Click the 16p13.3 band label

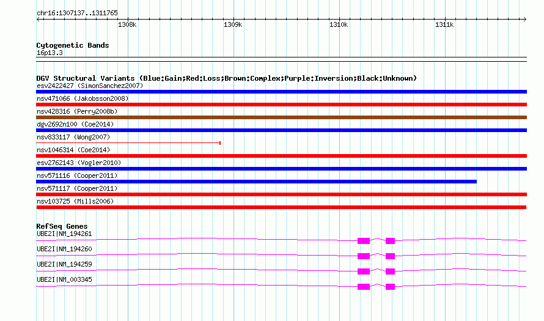coord(50,53)
